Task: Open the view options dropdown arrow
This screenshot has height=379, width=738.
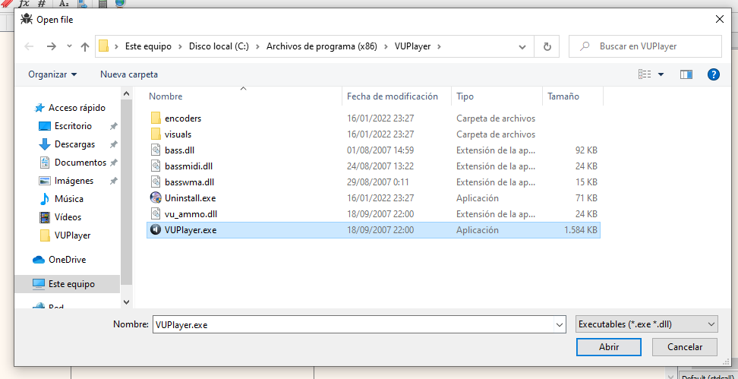Action: coord(661,74)
